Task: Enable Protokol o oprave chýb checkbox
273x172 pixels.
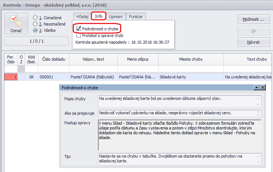Action: pos(78,36)
